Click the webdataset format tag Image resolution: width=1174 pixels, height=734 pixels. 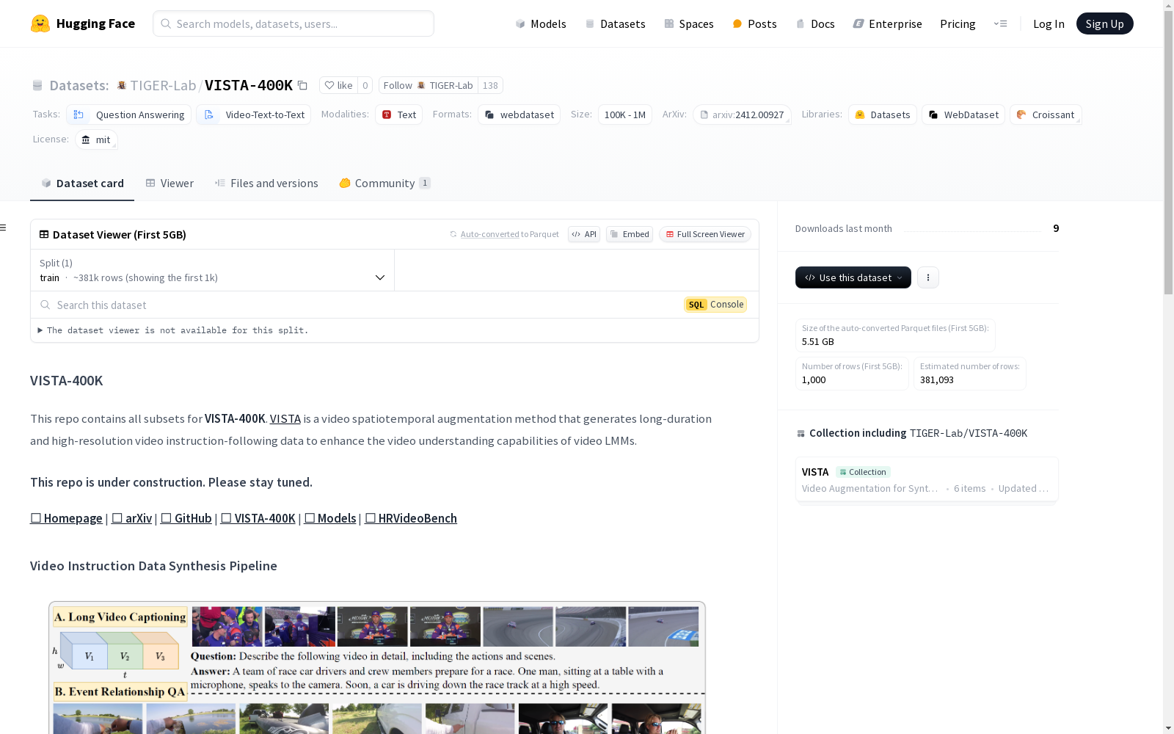click(519, 115)
